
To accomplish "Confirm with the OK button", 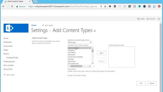I will tap(141, 83).
